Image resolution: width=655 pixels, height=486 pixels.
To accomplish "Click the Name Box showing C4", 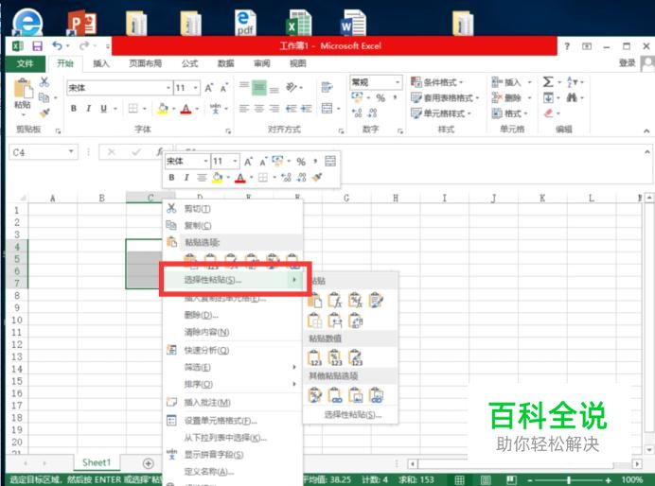I will [x=44, y=152].
